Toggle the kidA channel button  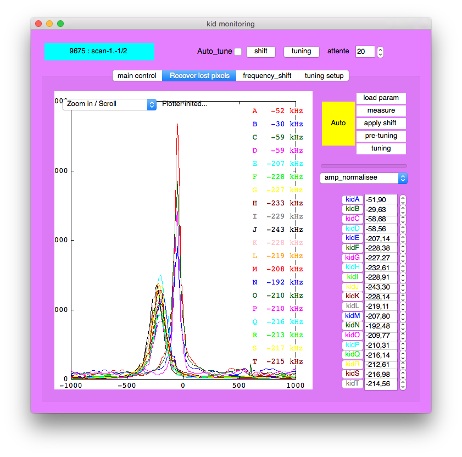(352, 199)
